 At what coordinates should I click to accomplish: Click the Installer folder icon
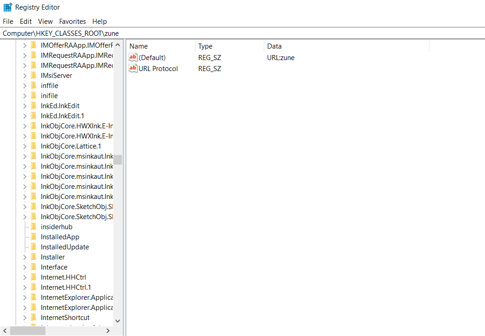[33, 257]
